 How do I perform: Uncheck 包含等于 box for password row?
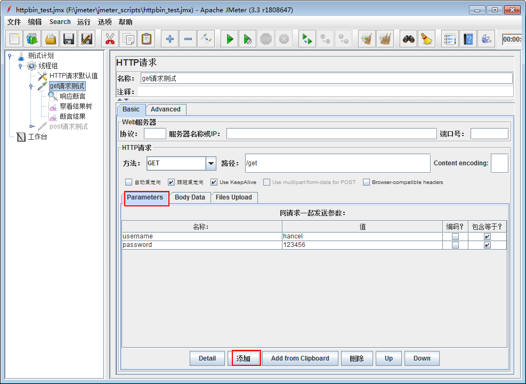[487, 245]
